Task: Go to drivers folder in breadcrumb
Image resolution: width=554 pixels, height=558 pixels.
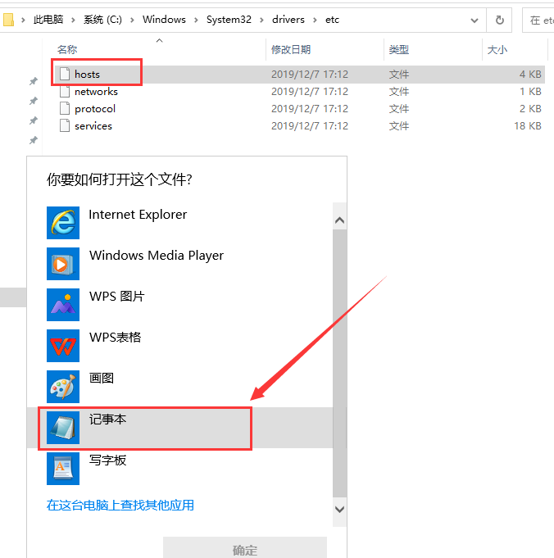Action: click(288, 20)
